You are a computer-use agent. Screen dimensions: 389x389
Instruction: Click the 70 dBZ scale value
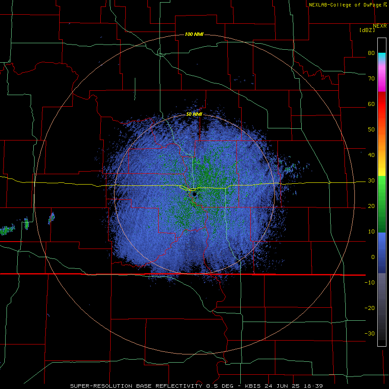point(371,79)
